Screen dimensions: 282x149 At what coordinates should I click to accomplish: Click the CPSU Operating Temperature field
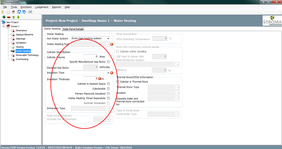(x=160, y=38)
